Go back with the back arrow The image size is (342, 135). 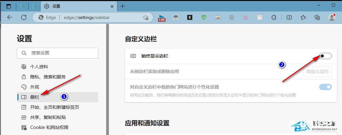click(10, 18)
